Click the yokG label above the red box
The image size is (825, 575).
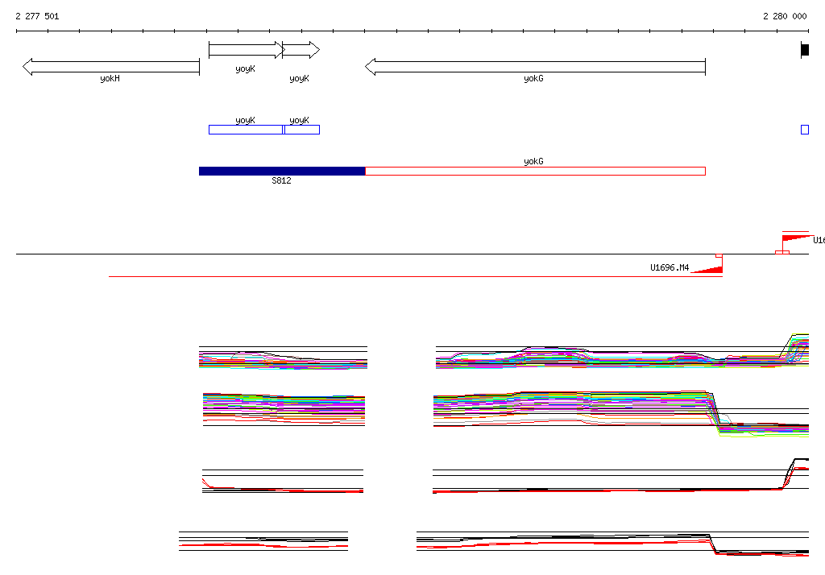(533, 161)
